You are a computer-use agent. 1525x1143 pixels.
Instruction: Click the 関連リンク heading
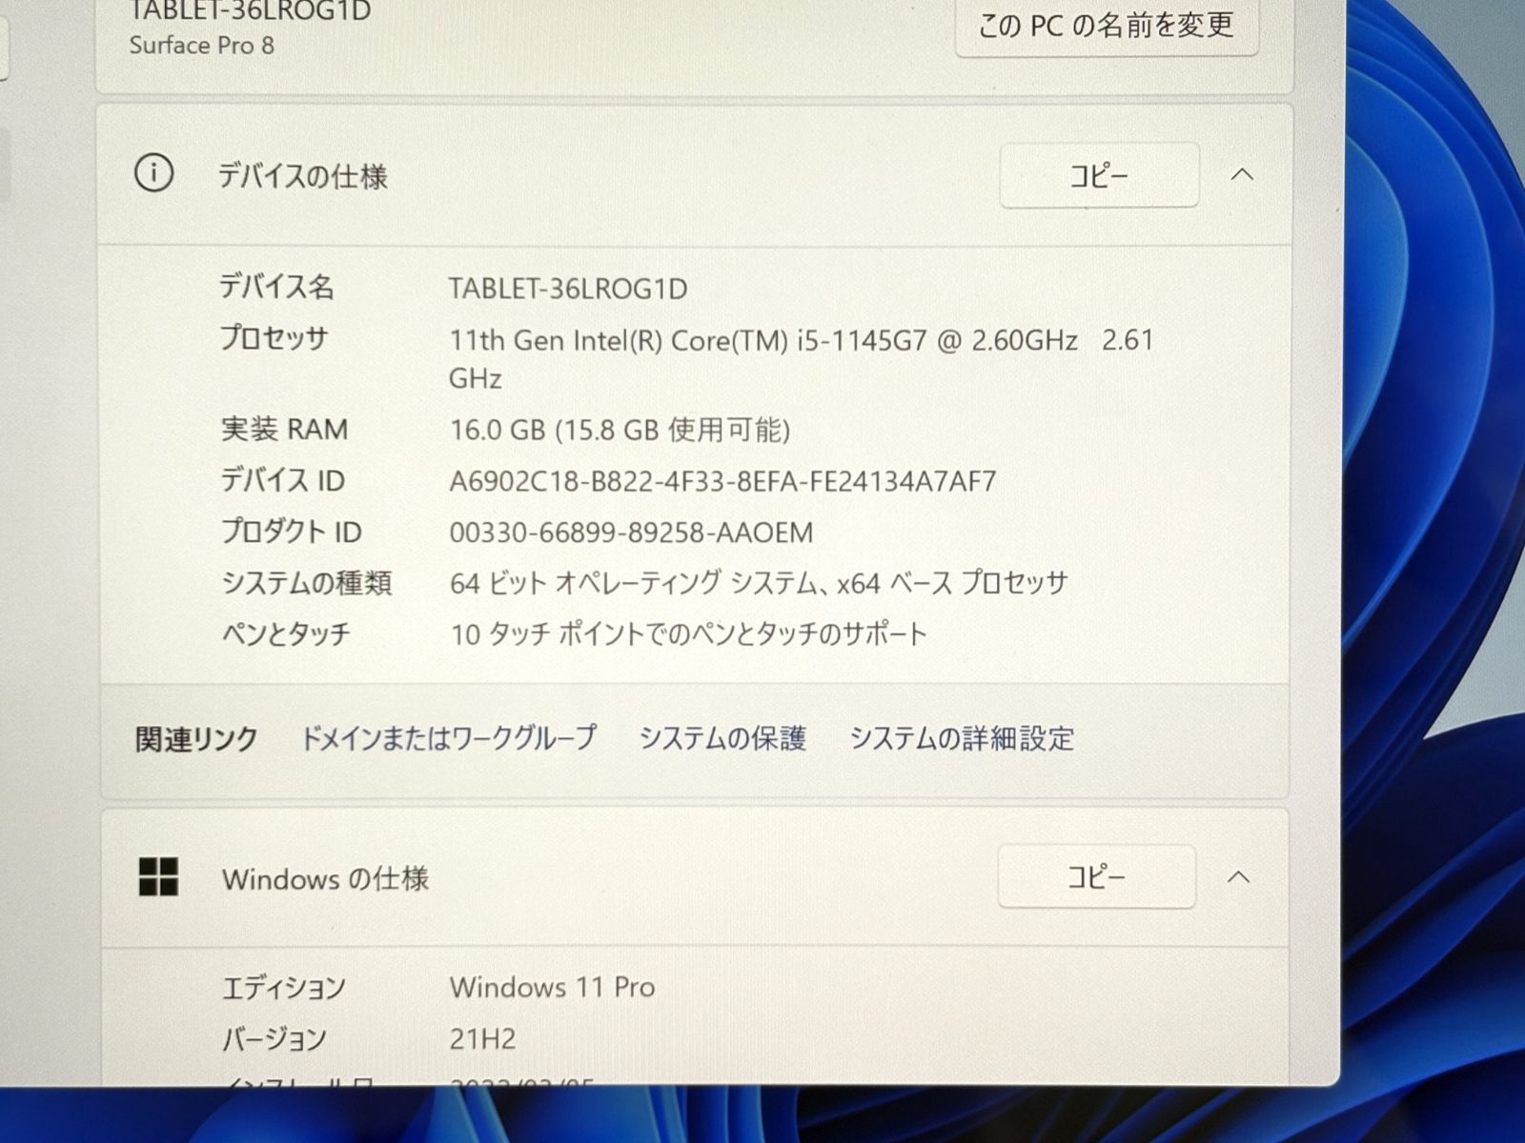196,739
